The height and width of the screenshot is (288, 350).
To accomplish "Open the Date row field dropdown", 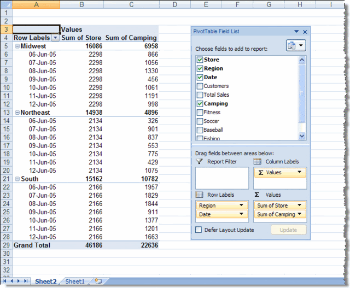I will [x=241, y=214].
